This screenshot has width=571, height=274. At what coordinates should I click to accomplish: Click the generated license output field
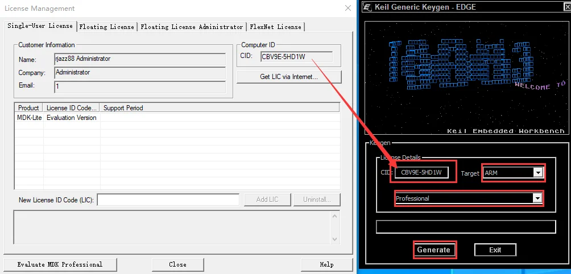pyautogui.click(x=466, y=227)
